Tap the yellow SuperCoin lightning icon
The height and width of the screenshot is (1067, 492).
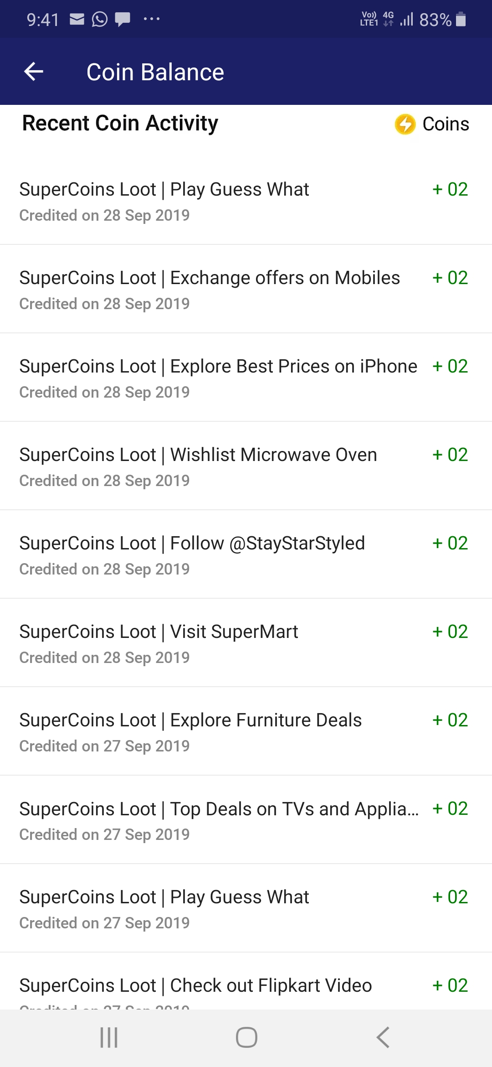(405, 124)
